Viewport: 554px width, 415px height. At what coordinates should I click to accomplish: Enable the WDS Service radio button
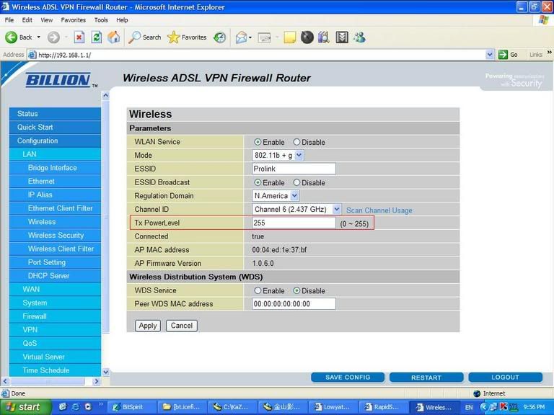point(258,291)
